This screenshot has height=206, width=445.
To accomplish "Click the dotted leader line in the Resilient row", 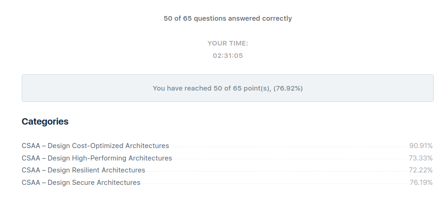I will (x=277, y=172).
